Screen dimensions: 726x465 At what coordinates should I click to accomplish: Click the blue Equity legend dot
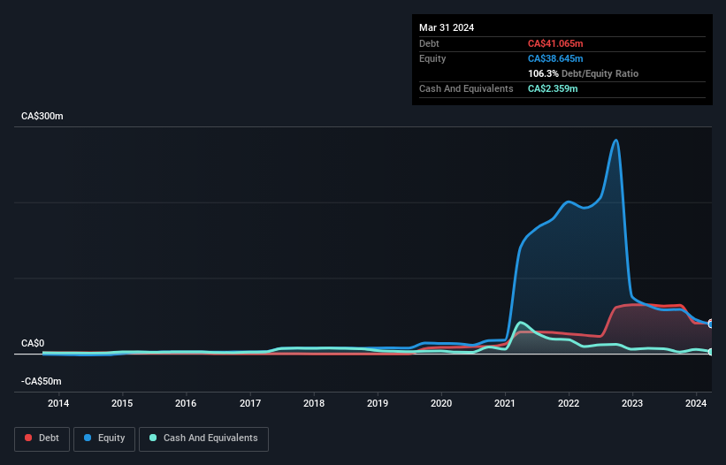coord(88,438)
